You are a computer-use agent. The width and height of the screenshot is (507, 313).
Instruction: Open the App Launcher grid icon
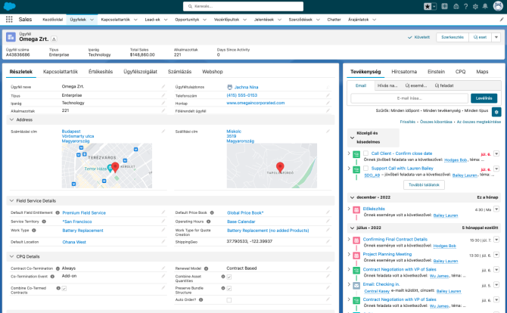(x=8, y=19)
